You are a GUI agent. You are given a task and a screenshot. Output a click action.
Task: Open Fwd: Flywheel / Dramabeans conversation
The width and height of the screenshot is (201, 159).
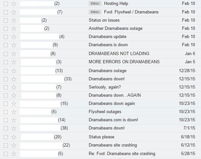(x=131, y=12)
